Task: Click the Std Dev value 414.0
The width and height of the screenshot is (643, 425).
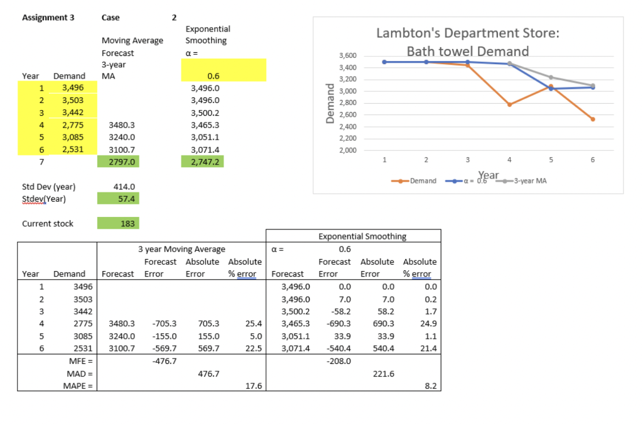Action: click(124, 187)
